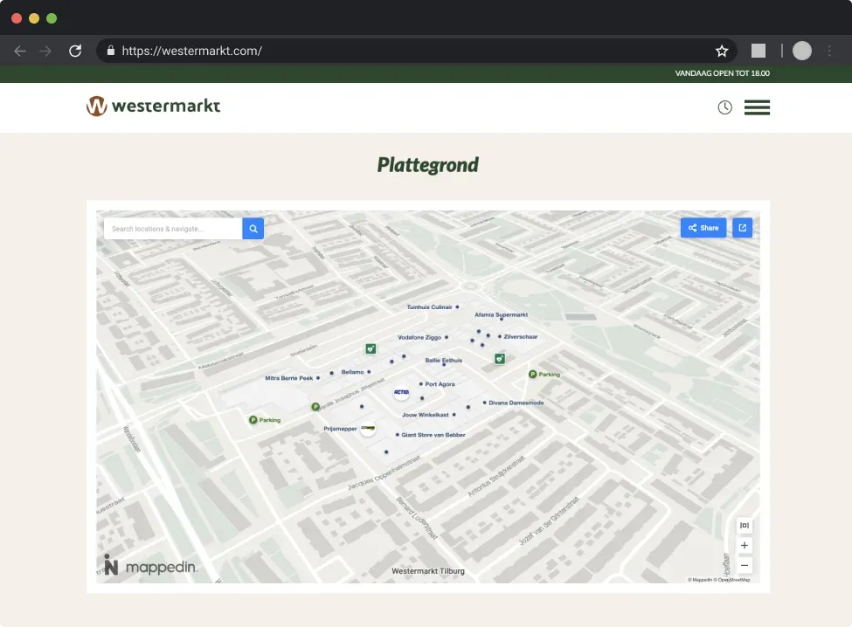Click the blue magnifier search button
This screenshot has height=627, width=852.
[x=253, y=229]
